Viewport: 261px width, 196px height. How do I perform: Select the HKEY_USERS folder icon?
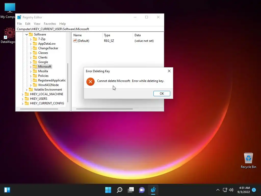(27, 99)
